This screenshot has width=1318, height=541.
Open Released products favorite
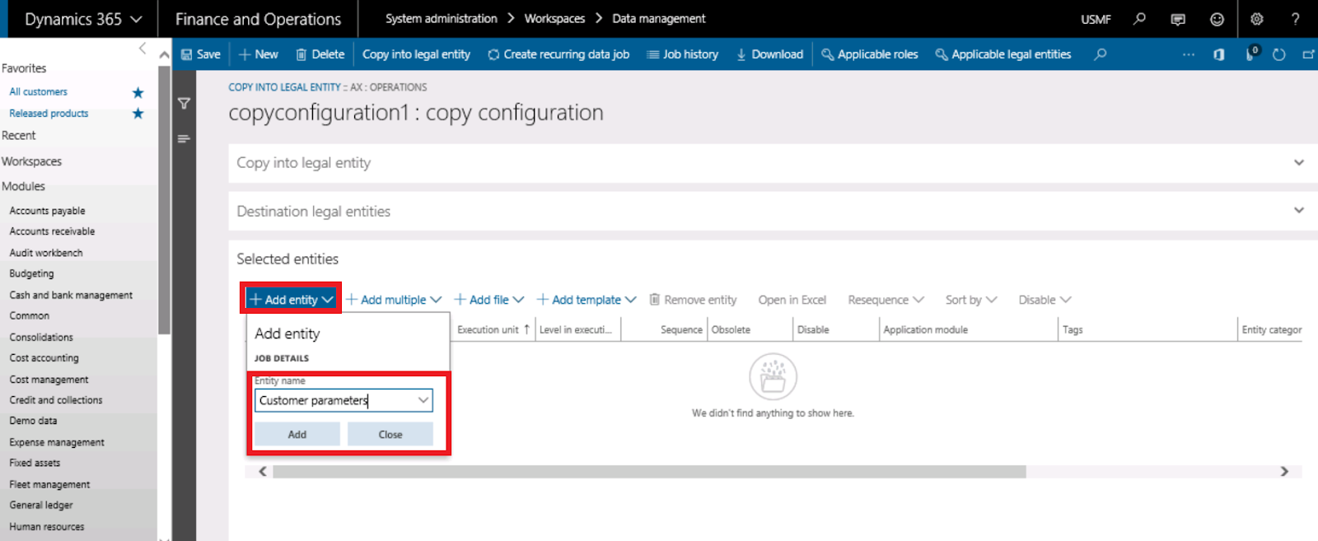click(49, 114)
